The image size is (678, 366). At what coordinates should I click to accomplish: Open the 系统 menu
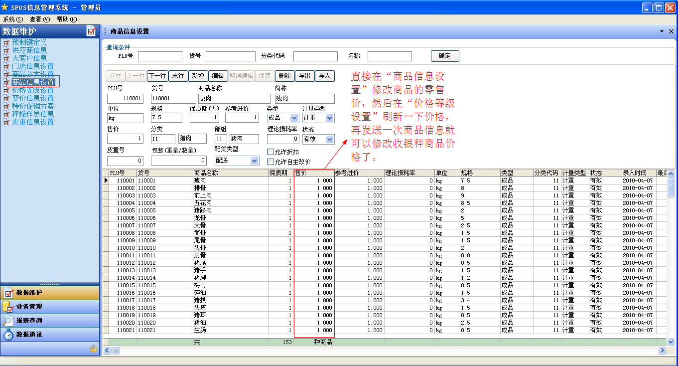tap(13, 19)
